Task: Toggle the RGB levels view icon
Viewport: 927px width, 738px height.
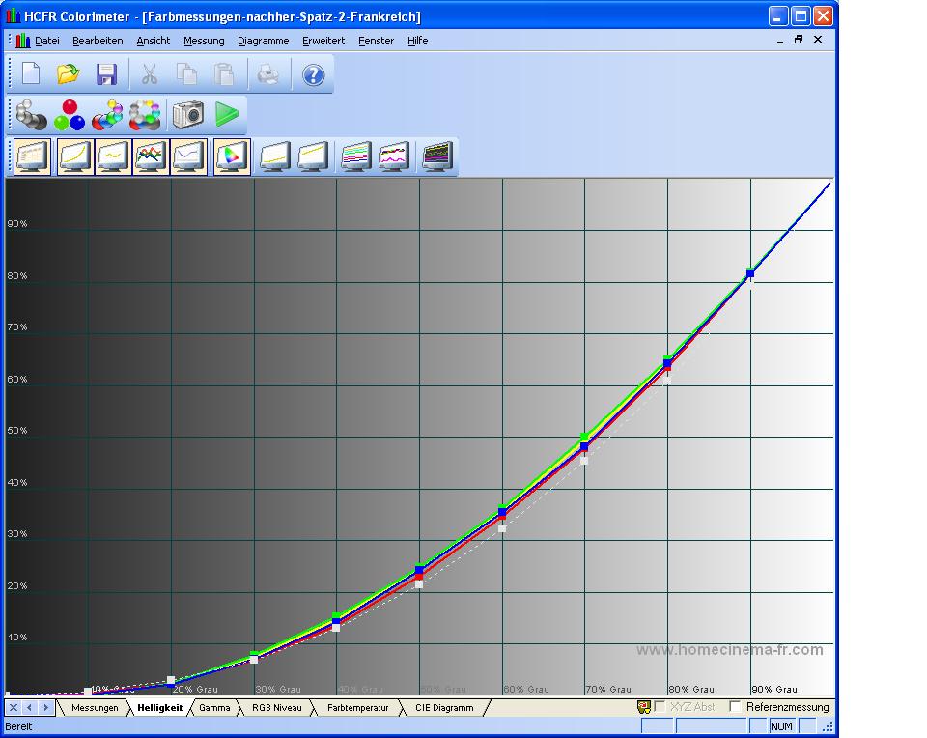Action: (151, 156)
